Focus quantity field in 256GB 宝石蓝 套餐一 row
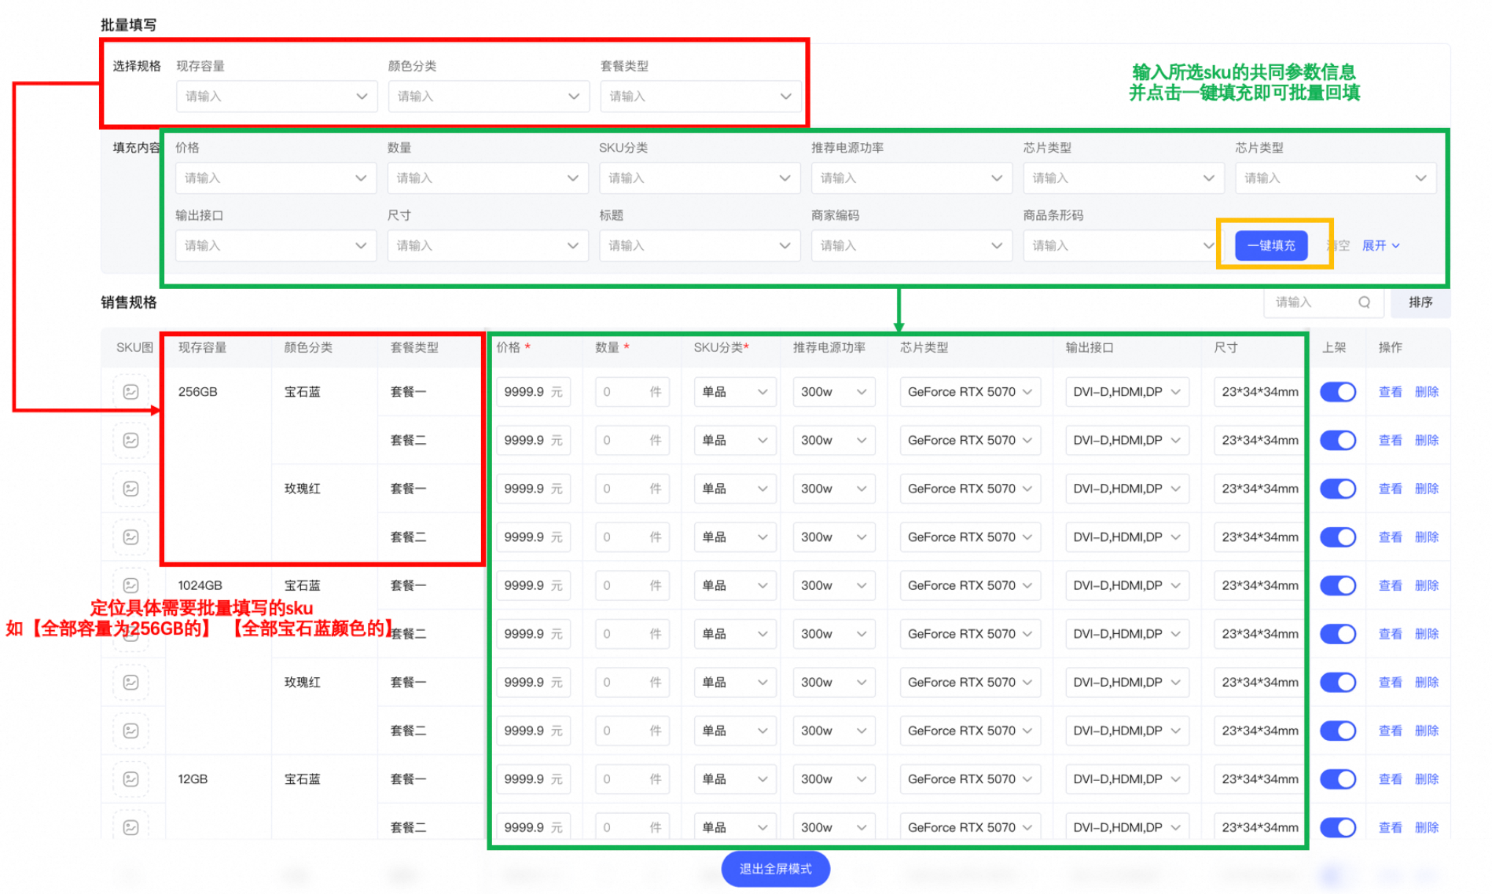Image resolution: width=1492 pixels, height=894 pixels. 632,391
